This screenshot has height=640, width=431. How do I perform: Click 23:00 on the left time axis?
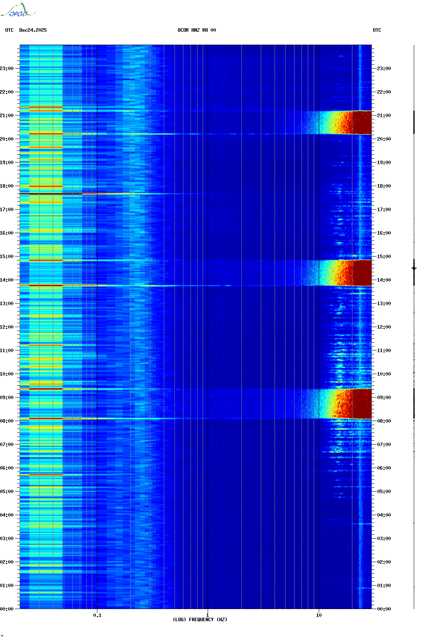click(7, 69)
